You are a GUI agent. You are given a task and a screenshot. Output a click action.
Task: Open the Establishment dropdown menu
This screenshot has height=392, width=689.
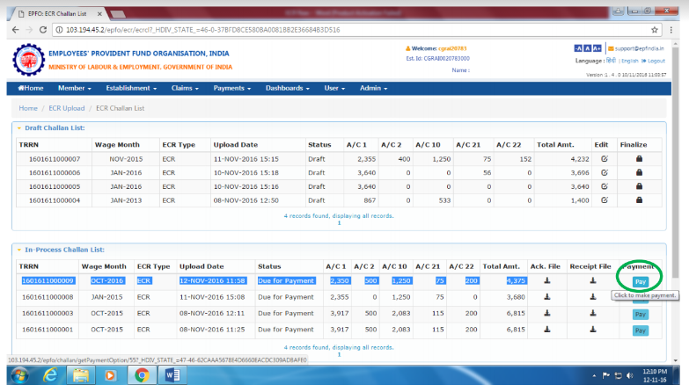click(x=131, y=88)
